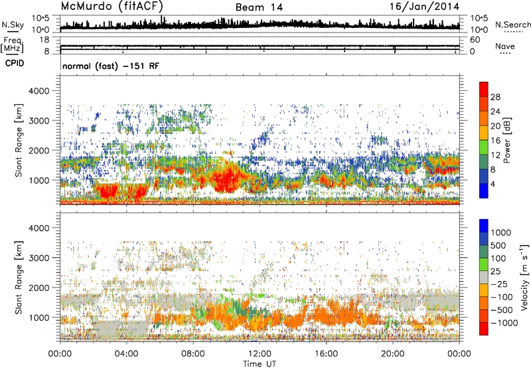The image size is (531, 368).
Task: Click red high-power patch near 10:00 UT
Action: click(x=227, y=179)
